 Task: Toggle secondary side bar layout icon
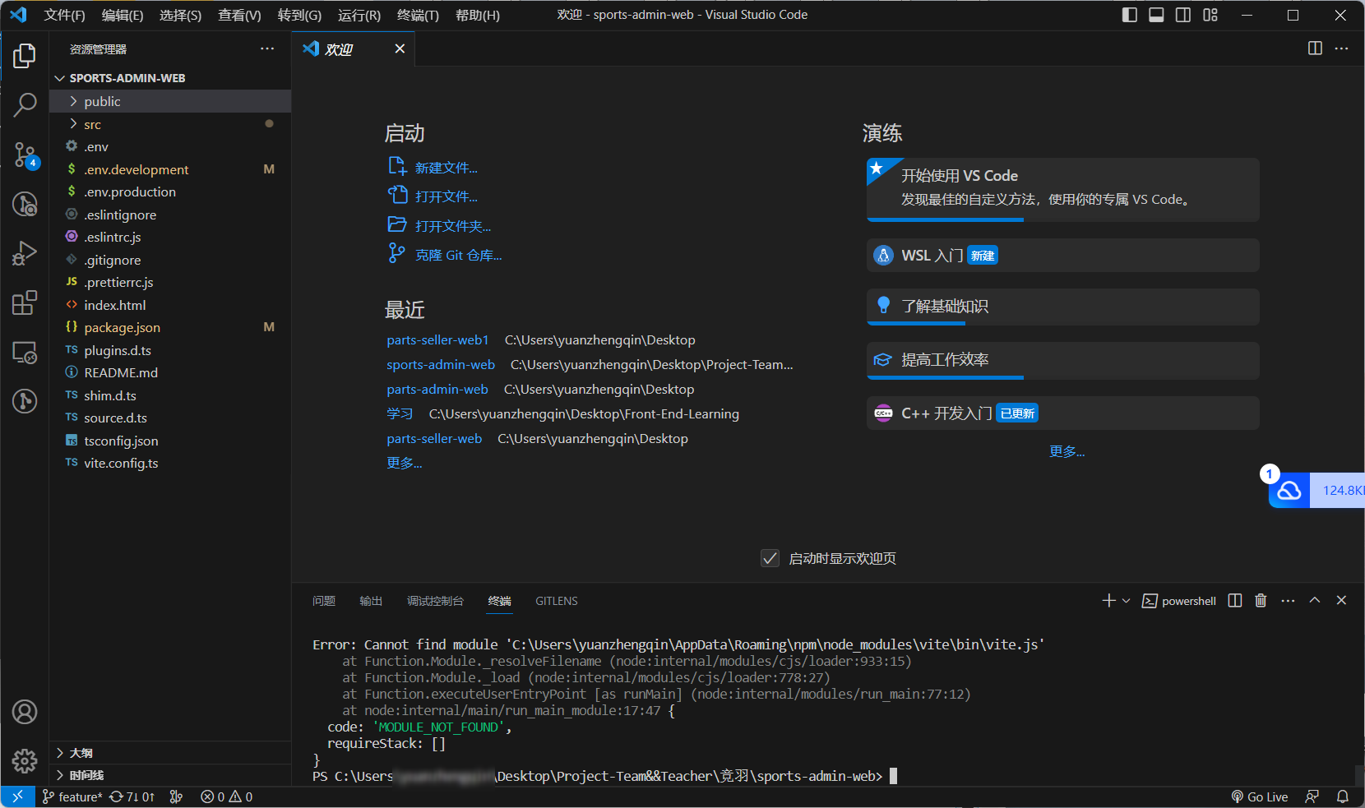1183,15
